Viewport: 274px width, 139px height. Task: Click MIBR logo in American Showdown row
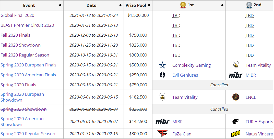coord(162,122)
